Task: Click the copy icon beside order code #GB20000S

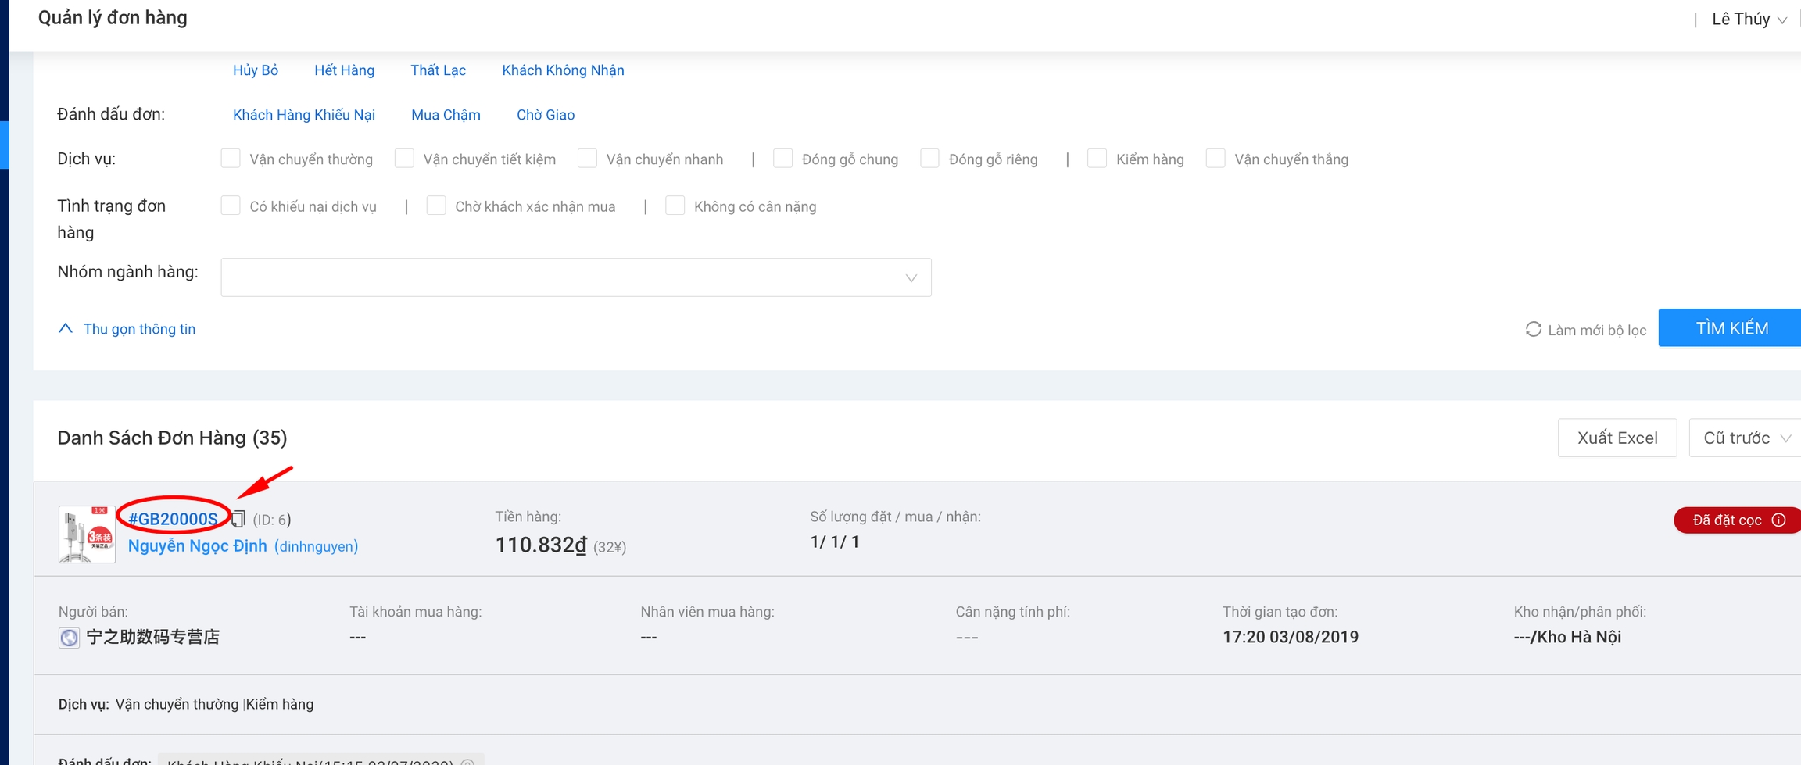Action: click(x=238, y=519)
